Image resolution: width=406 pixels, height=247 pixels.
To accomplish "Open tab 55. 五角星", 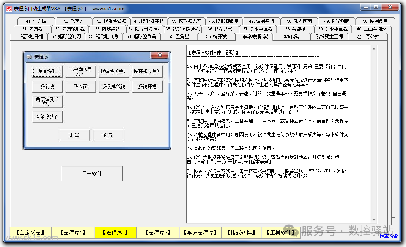I will point(179,36).
